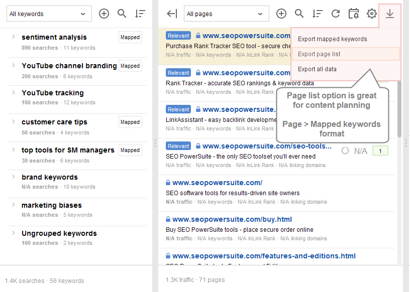Viewport: 410px width, 292px height.
Task: Click Mapped badge on customer care tips
Action: 130,122
